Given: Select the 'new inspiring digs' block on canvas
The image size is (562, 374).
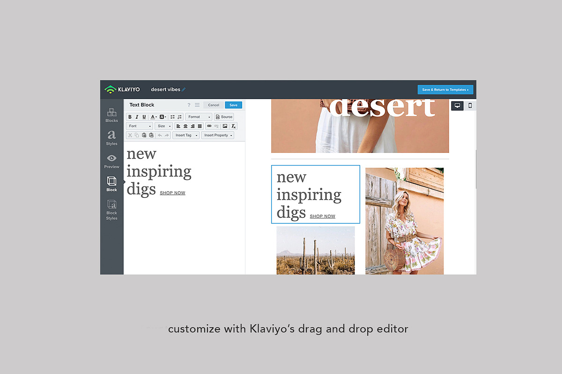Looking at the screenshot, I should (x=316, y=194).
